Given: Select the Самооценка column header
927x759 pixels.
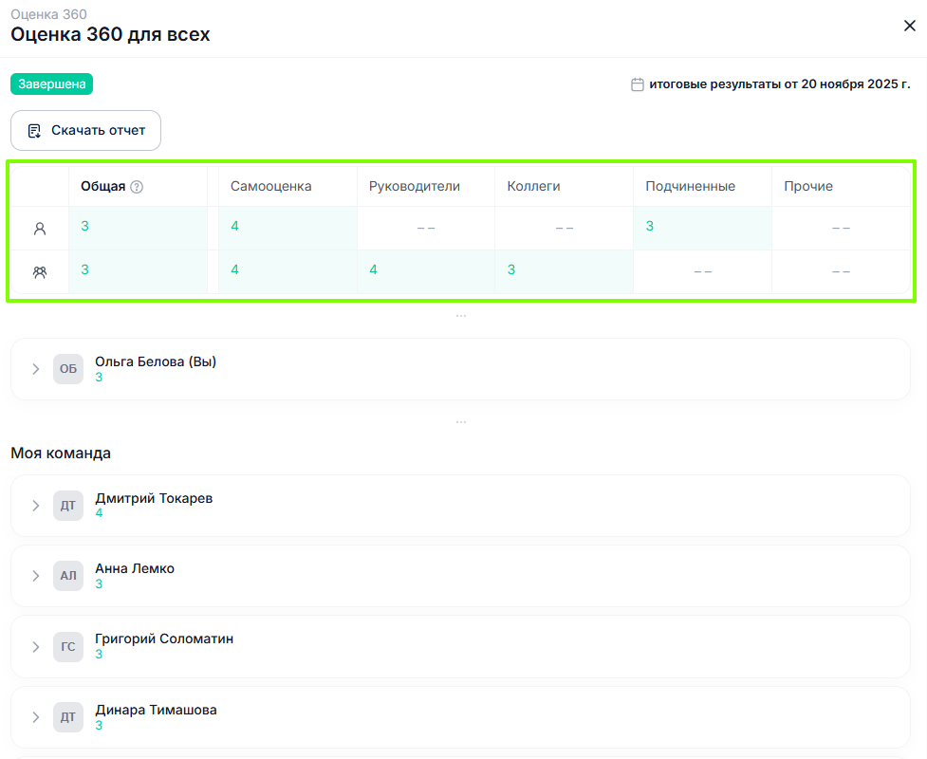Looking at the screenshot, I should coord(271,186).
